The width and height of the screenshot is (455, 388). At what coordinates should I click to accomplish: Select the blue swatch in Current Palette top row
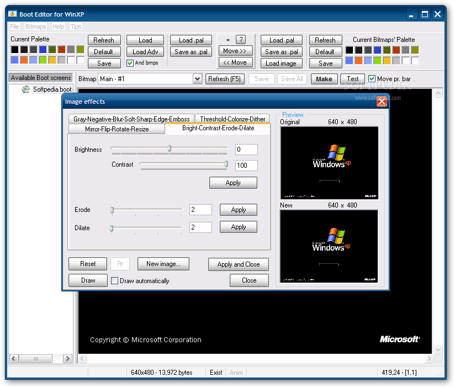pos(43,49)
